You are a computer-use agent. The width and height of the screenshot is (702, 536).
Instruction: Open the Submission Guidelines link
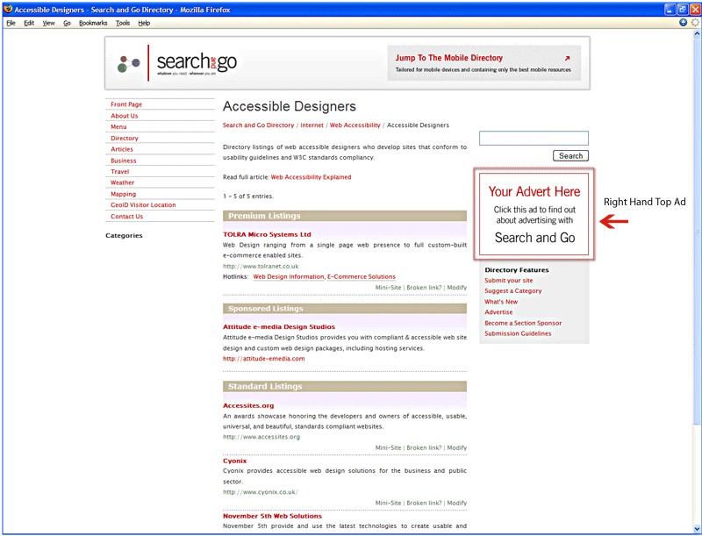tap(518, 333)
